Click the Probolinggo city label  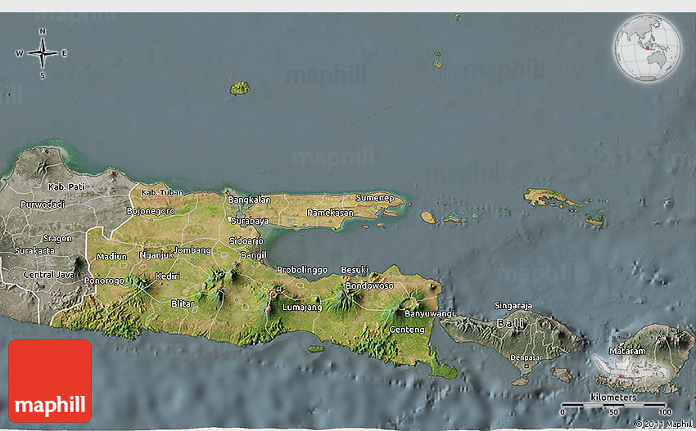[x=302, y=269]
